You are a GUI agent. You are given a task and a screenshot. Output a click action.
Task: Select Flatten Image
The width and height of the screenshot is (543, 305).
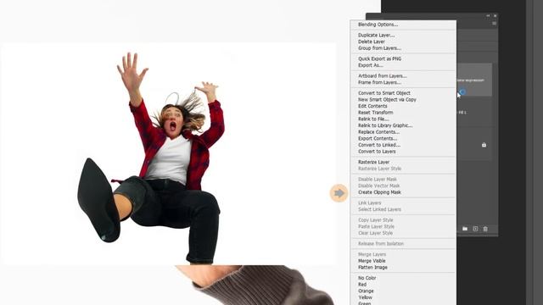(372, 268)
